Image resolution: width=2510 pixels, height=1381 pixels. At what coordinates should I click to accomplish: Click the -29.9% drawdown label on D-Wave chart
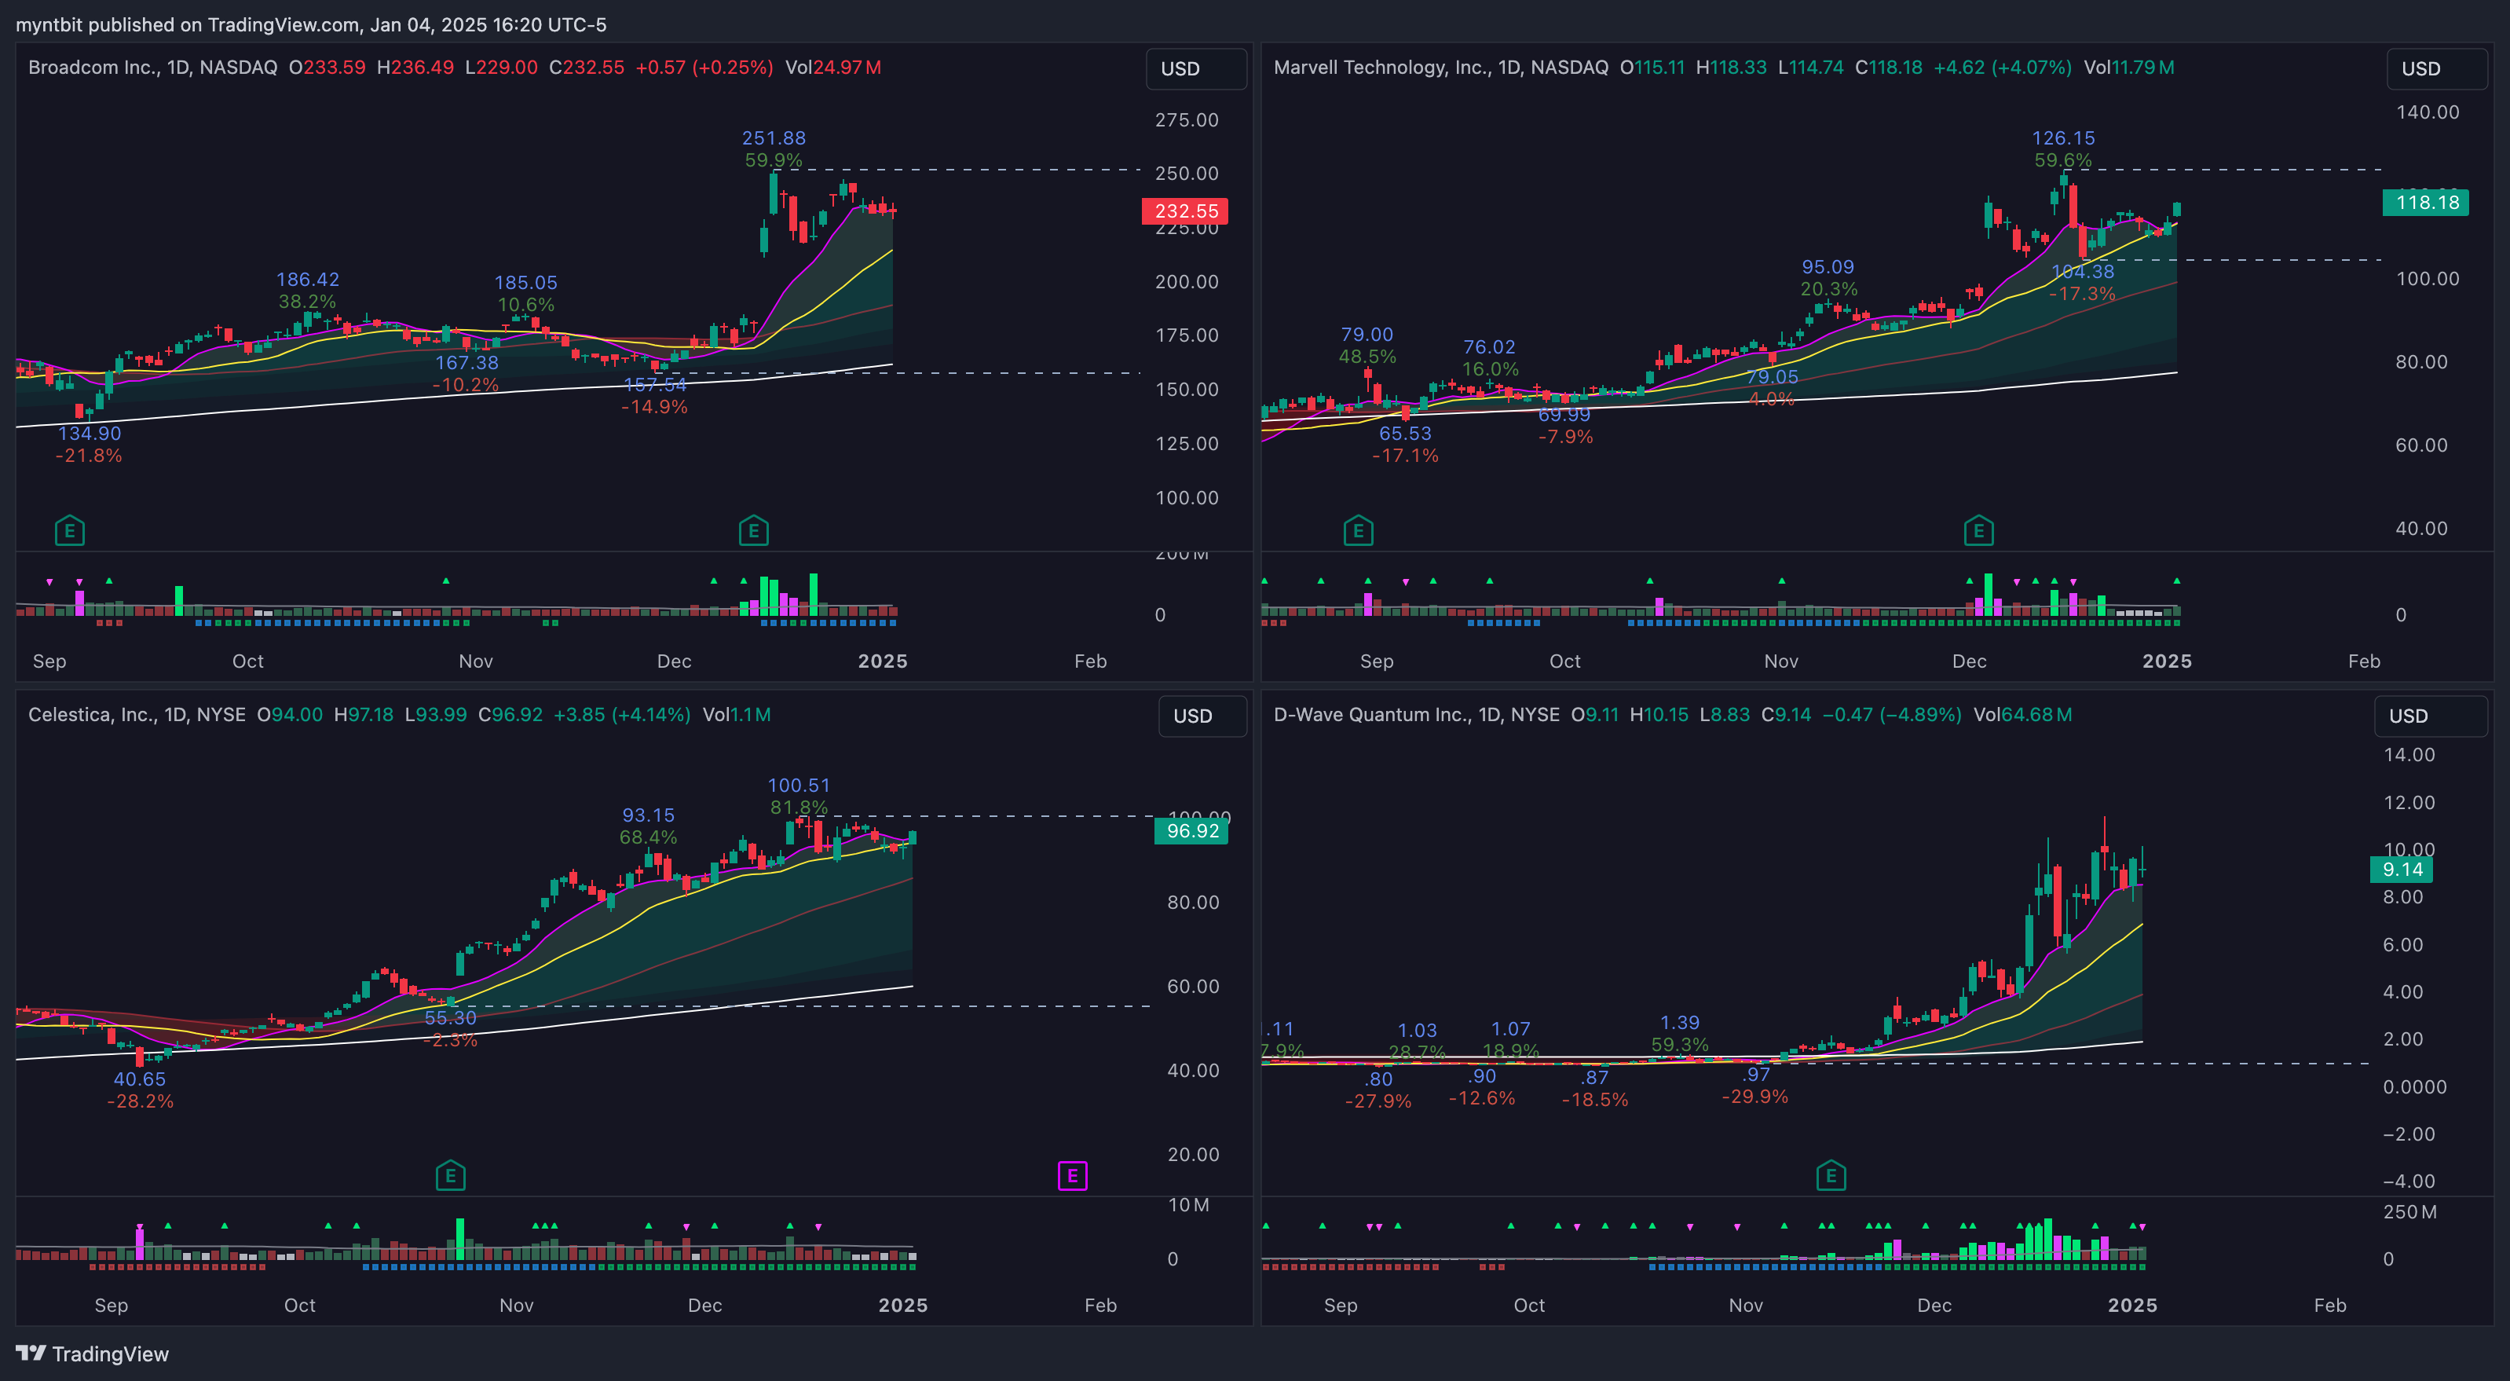click(x=1754, y=1097)
